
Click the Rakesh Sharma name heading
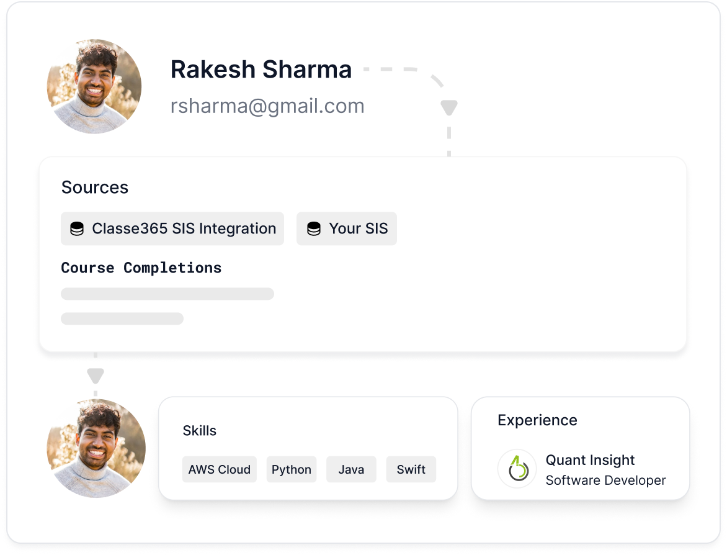(x=261, y=70)
